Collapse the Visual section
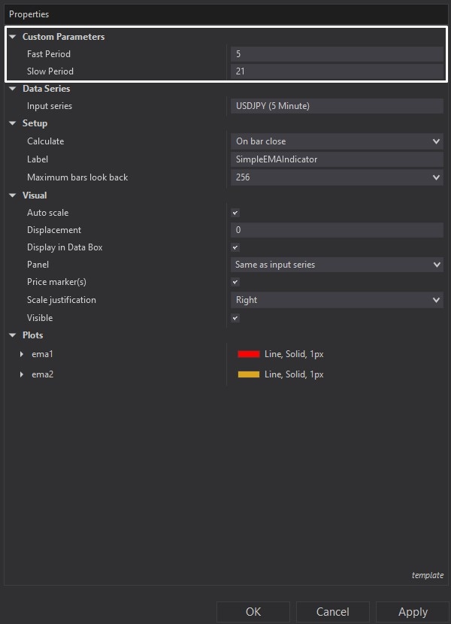The height and width of the screenshot is (624, 451). click(x=12, y=195)
